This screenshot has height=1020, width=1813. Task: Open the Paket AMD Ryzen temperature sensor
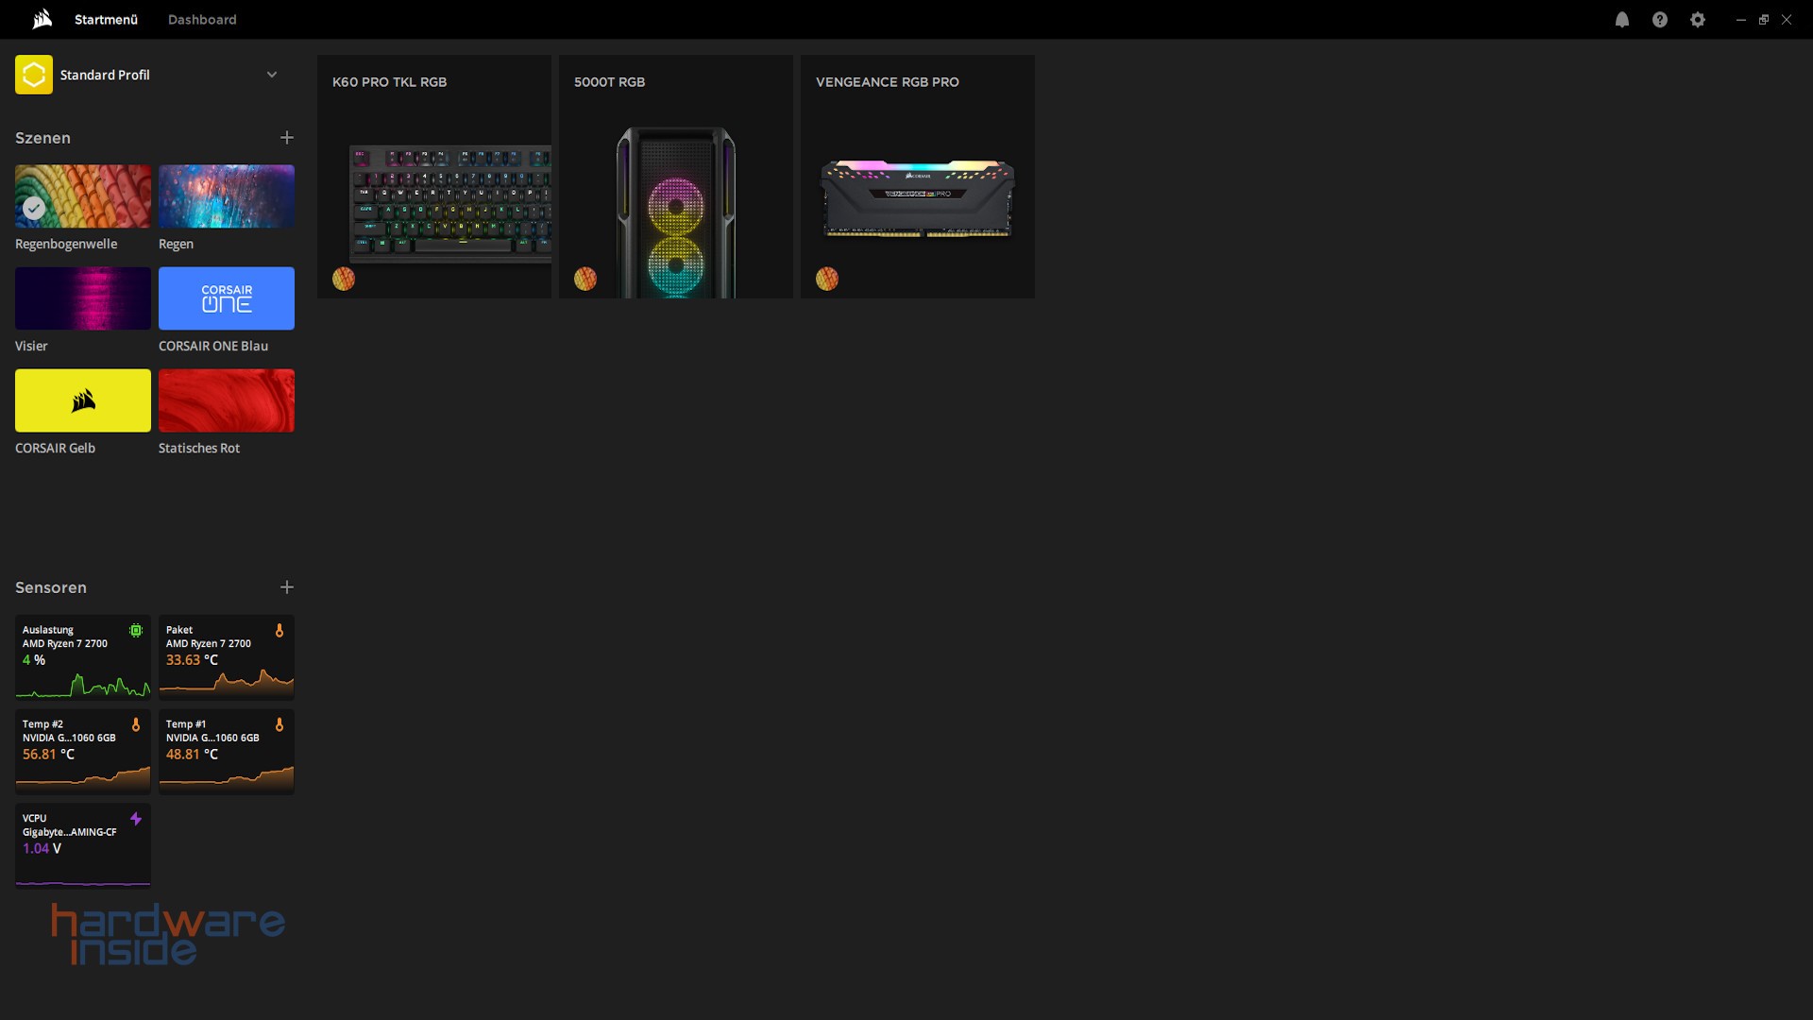(227, 657)
